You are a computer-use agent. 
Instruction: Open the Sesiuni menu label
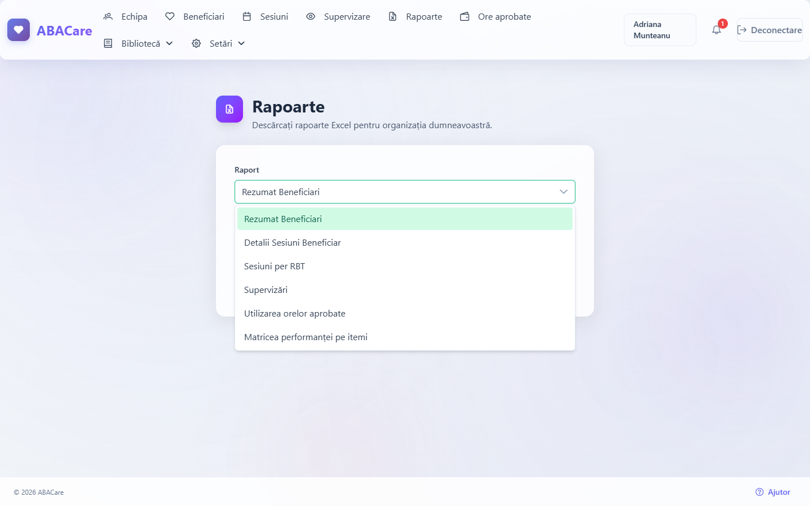point(274,16)
